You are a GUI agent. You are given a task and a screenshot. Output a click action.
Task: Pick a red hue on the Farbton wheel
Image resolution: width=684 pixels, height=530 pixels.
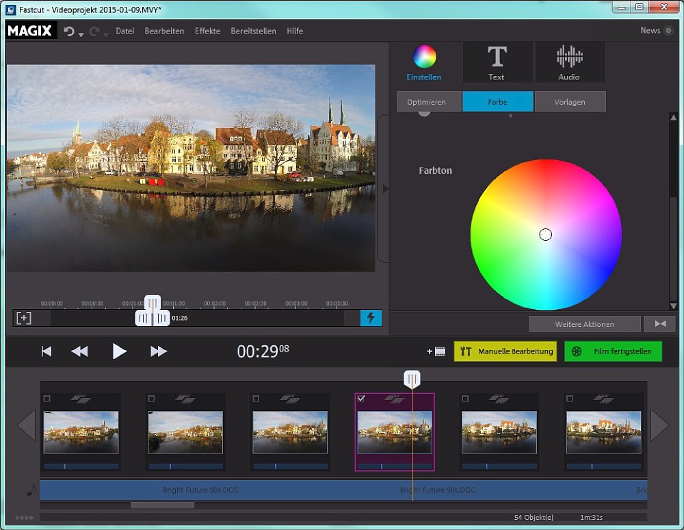(546, 171)
